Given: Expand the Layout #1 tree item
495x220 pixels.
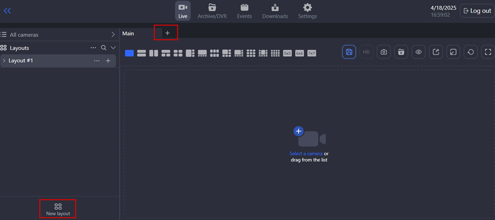Looking at the screenshot, I should (4, 61).
